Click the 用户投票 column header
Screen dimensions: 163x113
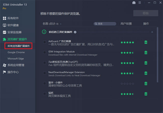click(126, 24)
